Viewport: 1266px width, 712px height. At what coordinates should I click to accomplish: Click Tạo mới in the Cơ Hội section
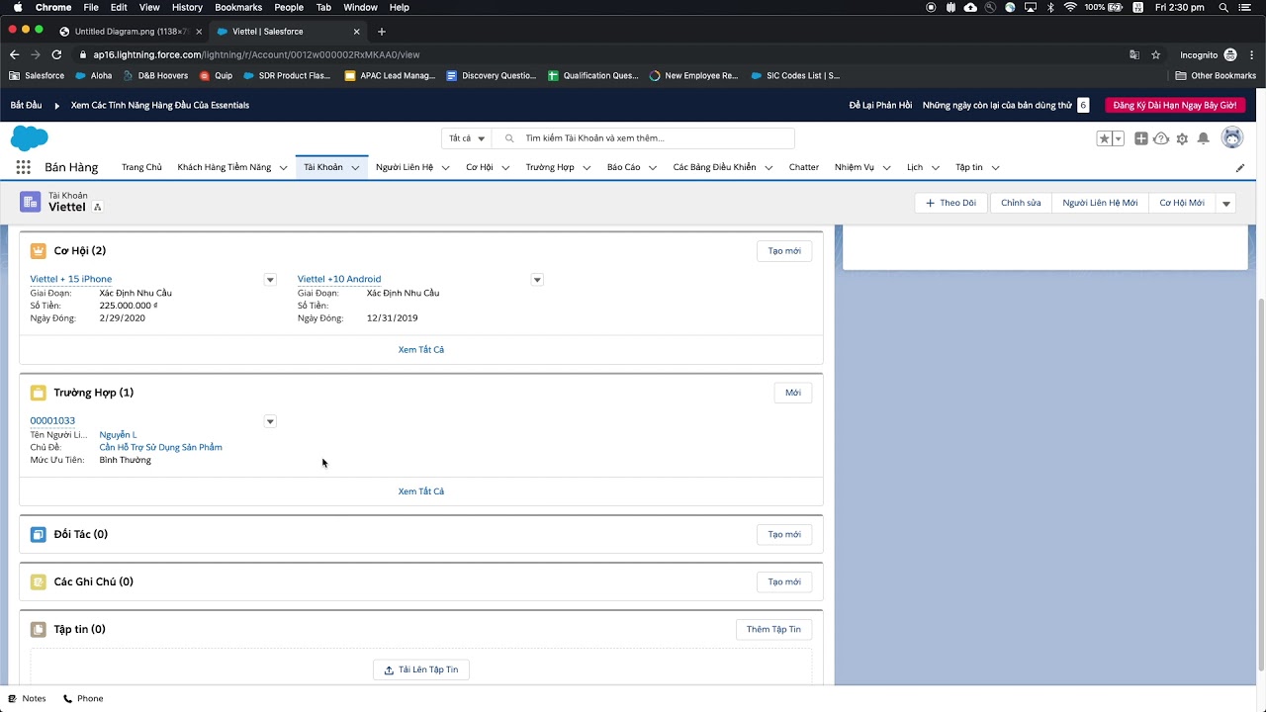pyautogui.click(x=784, y=251)
